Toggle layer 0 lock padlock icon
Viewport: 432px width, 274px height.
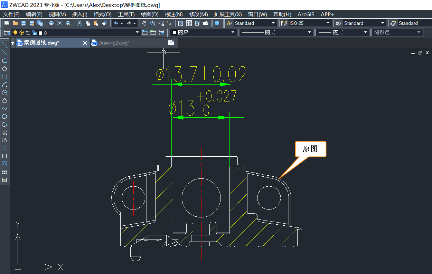[x=34, y=33]
